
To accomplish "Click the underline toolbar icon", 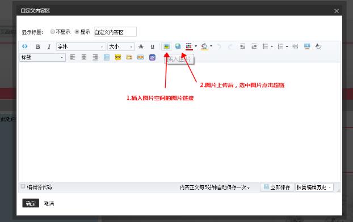I will pyautogui.click(x=153, y=46).
